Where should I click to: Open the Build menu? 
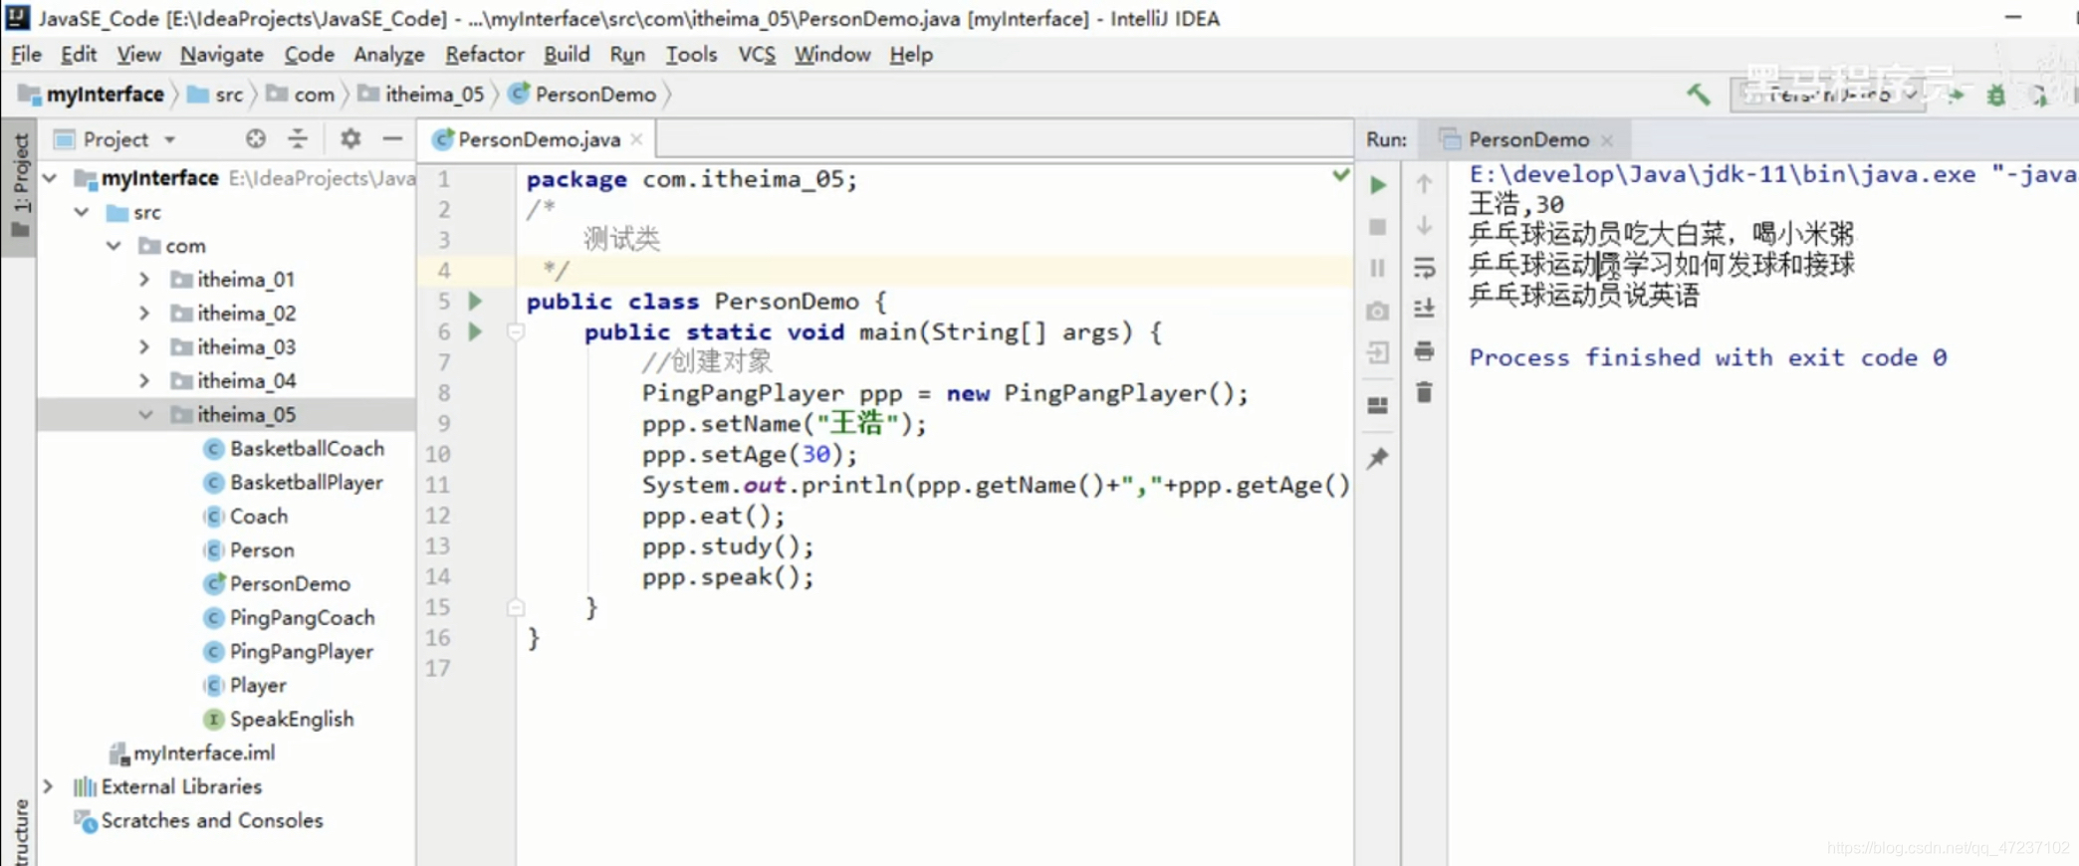tap(567, 55)
